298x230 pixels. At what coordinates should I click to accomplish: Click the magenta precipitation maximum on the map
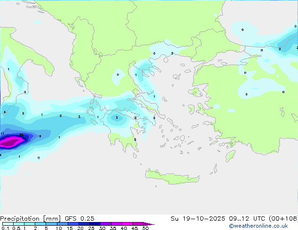11,142
